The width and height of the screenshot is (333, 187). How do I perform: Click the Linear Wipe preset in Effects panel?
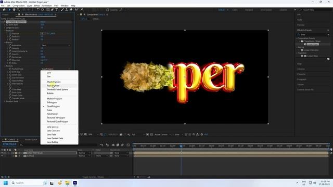pyautogui.click(x=313, y=44)
